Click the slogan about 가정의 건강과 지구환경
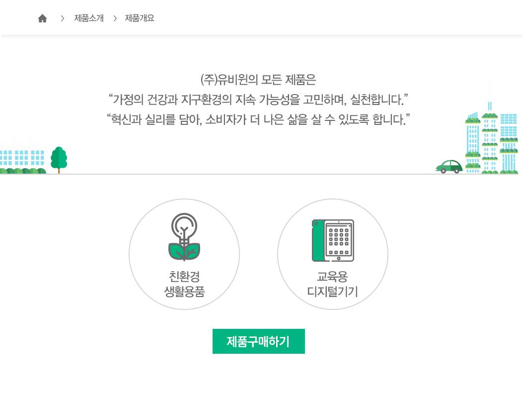 pos(258,100)
